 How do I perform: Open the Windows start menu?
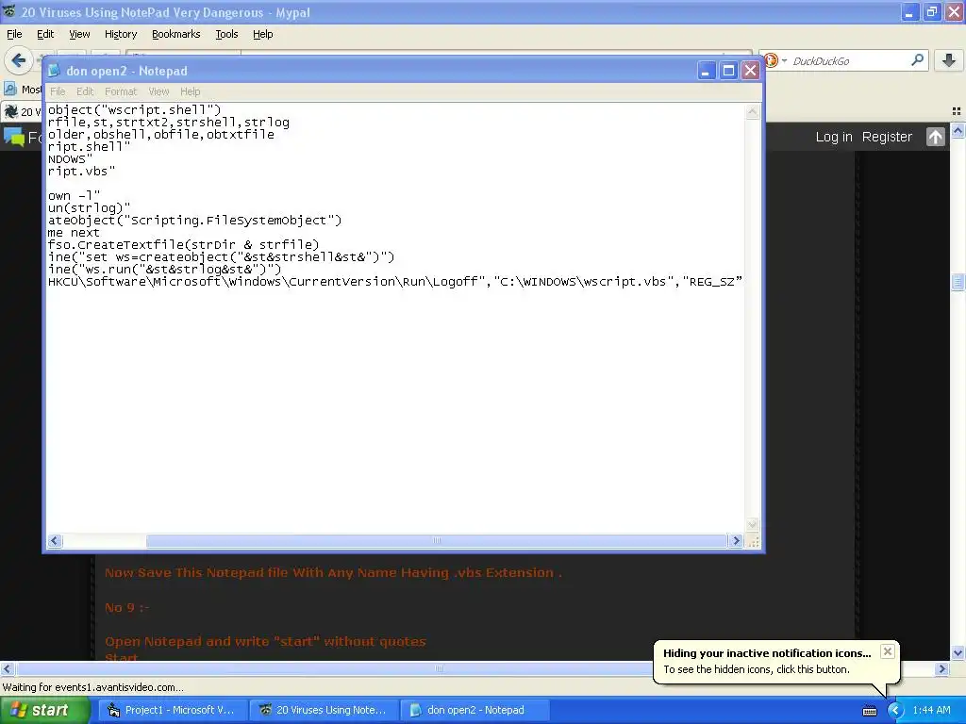tap(44, 710)
